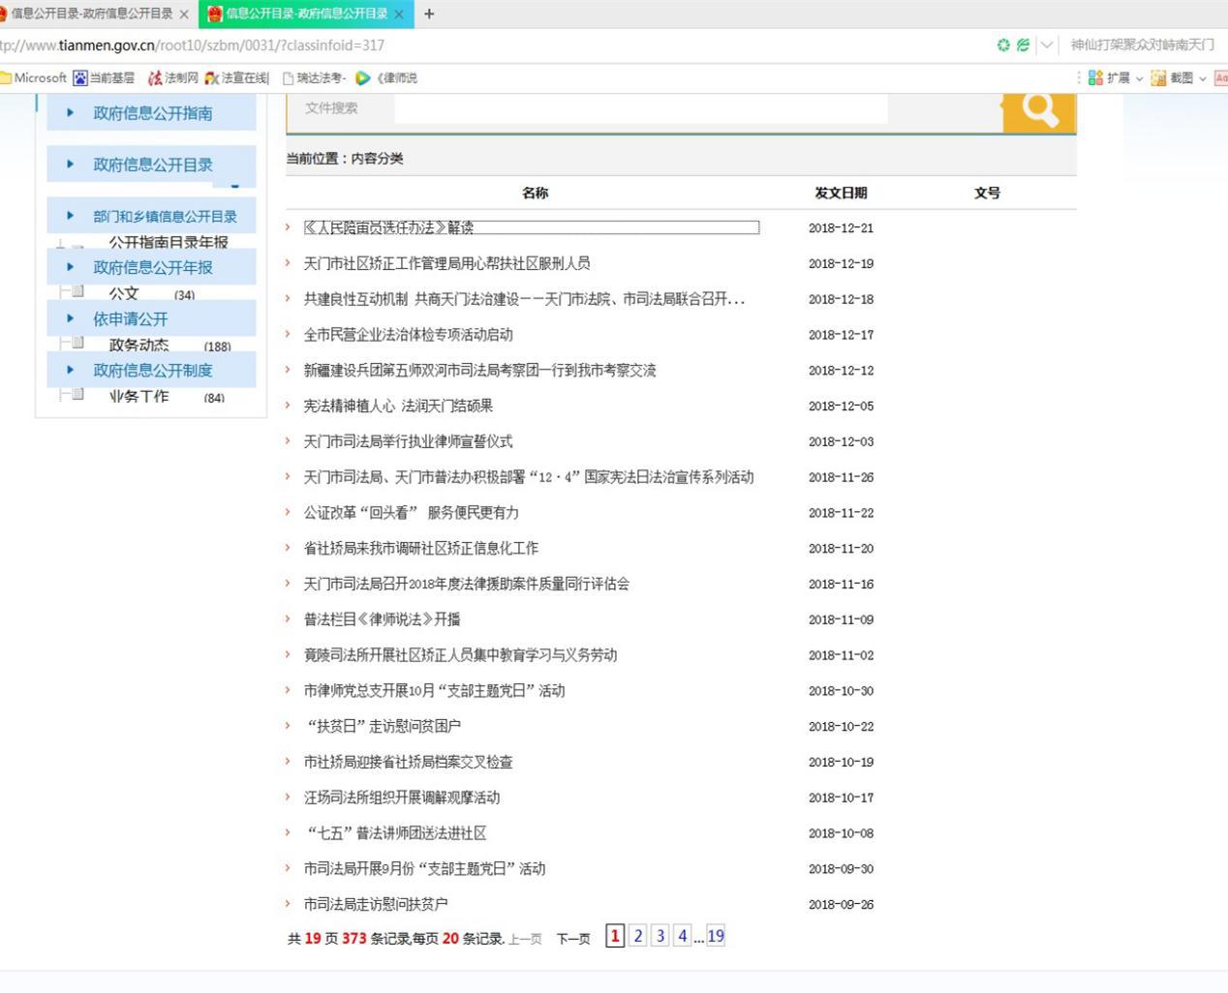Open the 当前基层 paw bookmark
Screen dimensions: 1228x993
(80, 78)
